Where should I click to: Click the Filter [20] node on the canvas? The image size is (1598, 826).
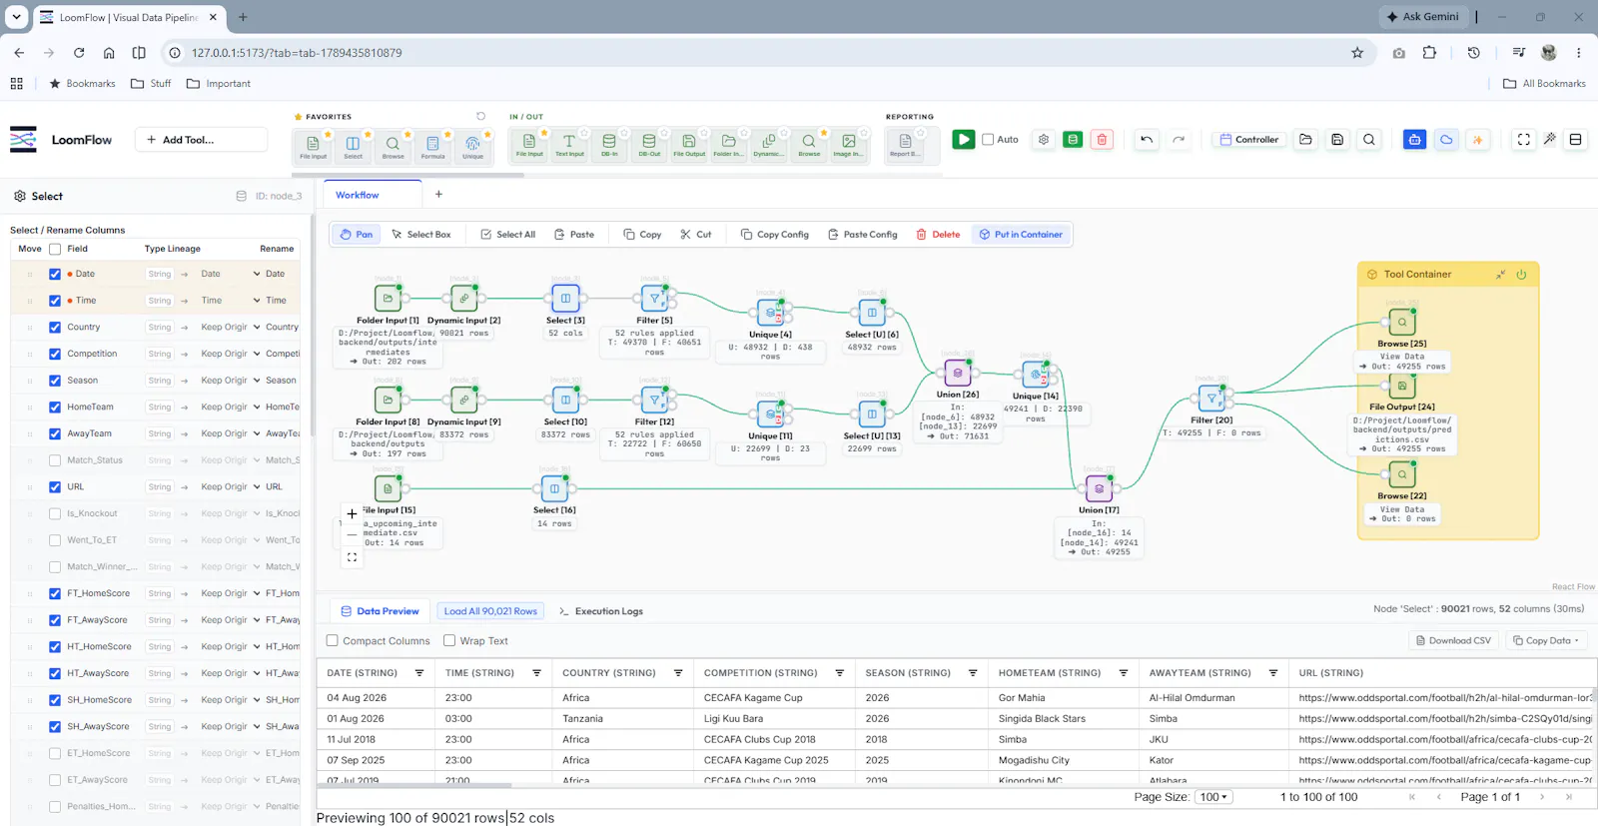click(1211, 399)
